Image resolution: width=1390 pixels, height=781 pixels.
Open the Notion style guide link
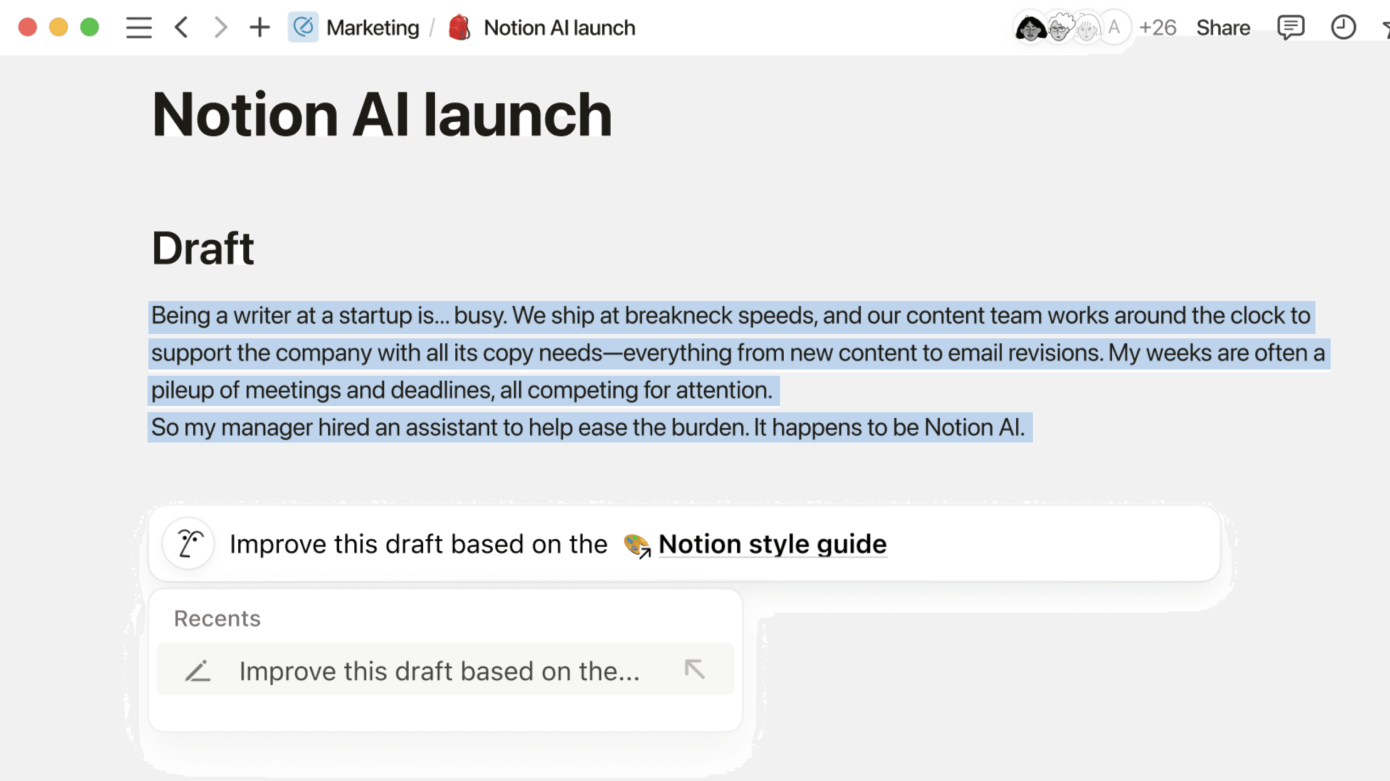pyautogui.click(x=772, y=544)
